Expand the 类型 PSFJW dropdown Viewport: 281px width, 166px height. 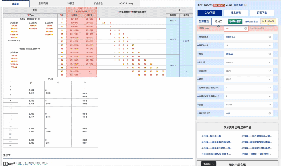(x=270, y=105)
